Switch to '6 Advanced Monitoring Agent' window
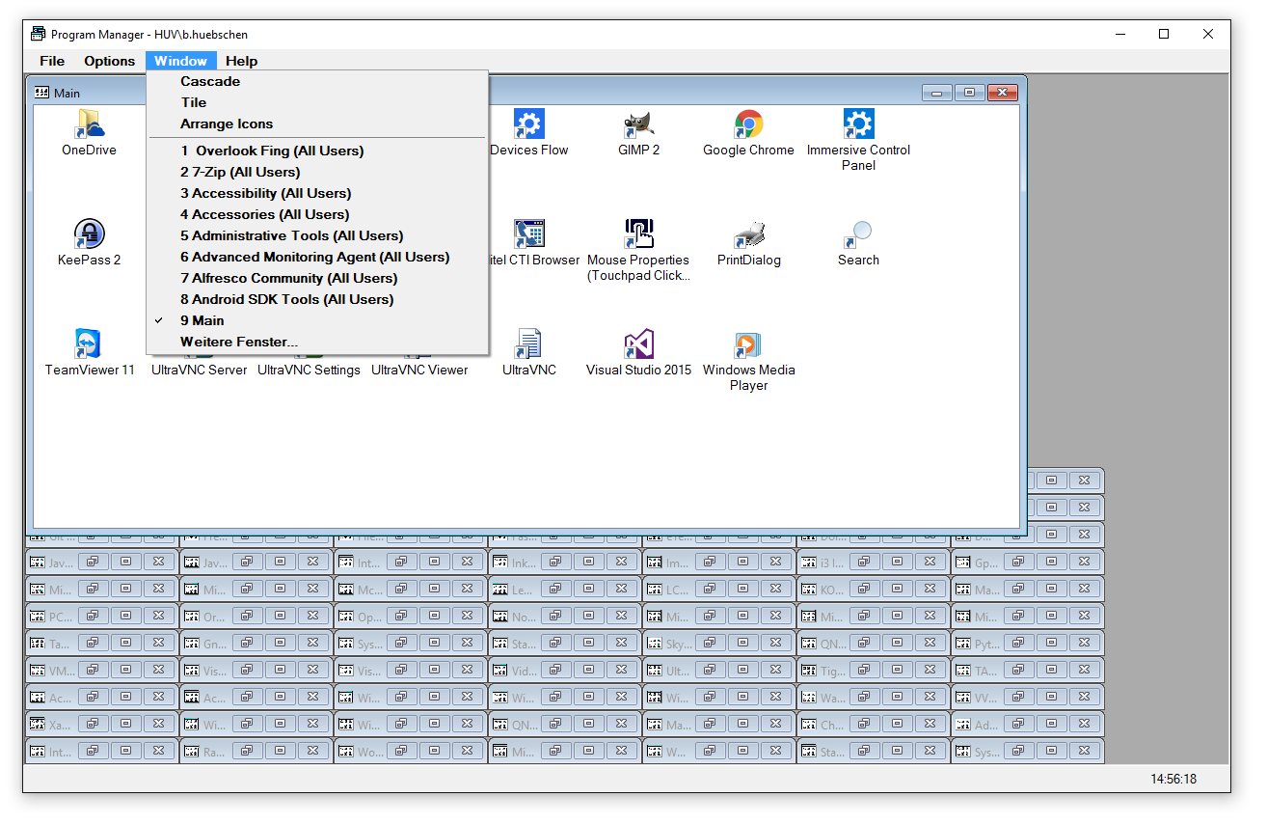 tap(317, 257)
